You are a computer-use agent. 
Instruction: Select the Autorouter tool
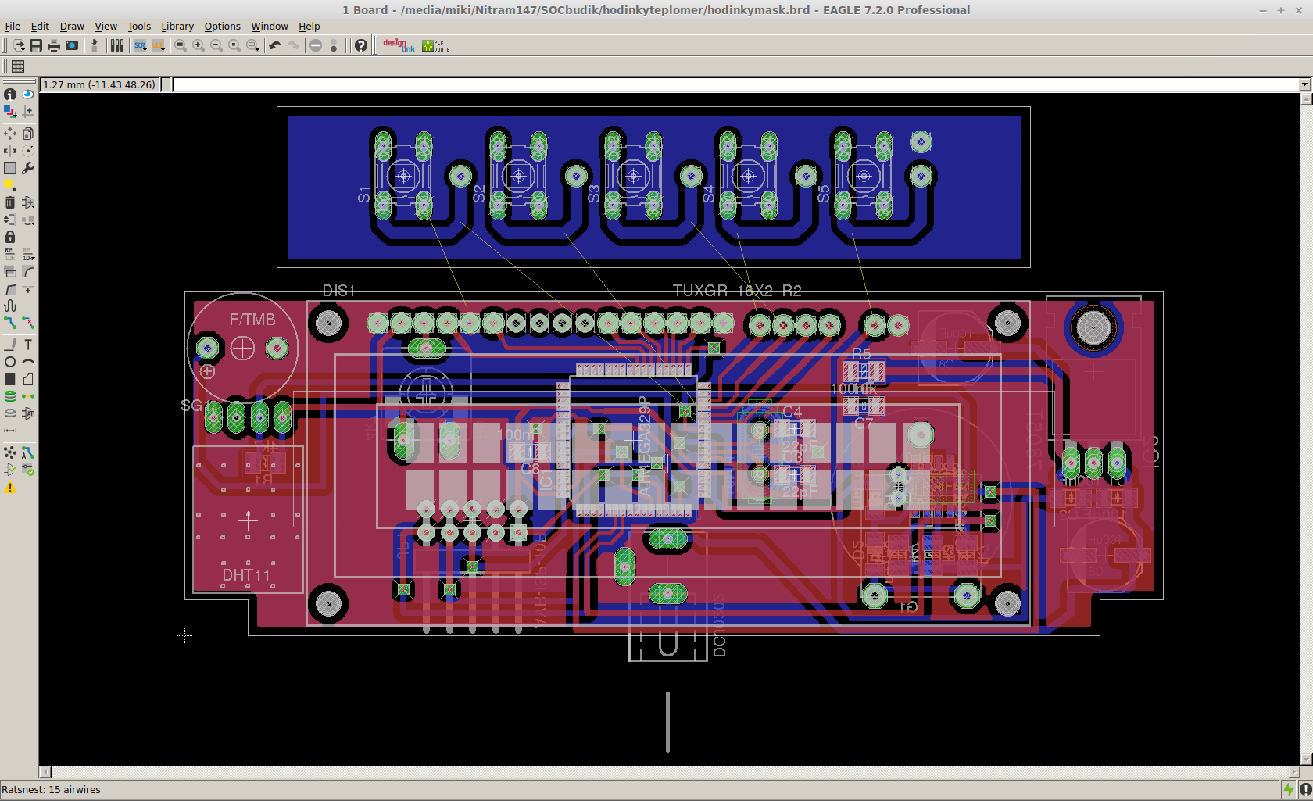point(28,452)
